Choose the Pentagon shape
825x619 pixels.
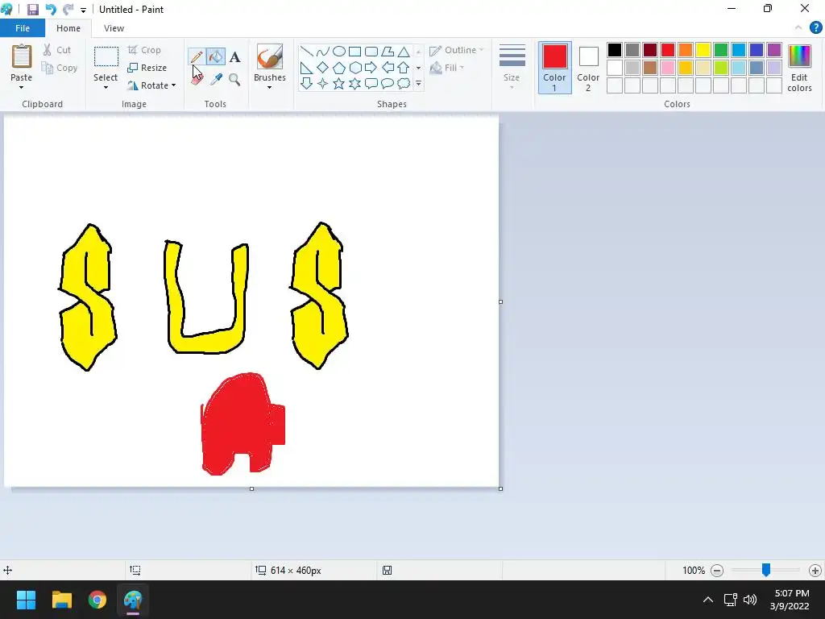339,68
